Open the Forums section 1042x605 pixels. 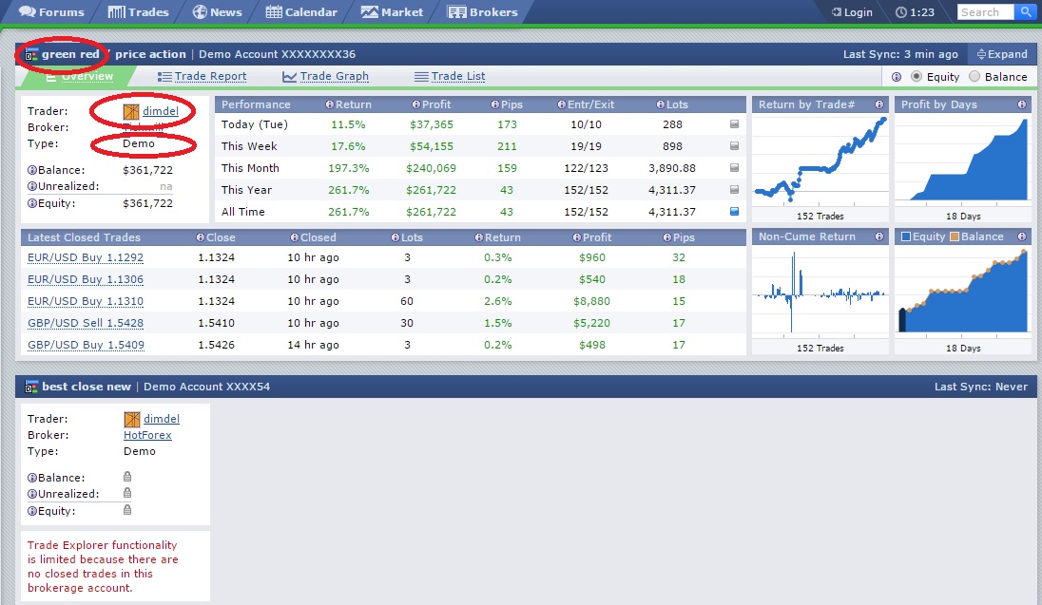point(52,12)
